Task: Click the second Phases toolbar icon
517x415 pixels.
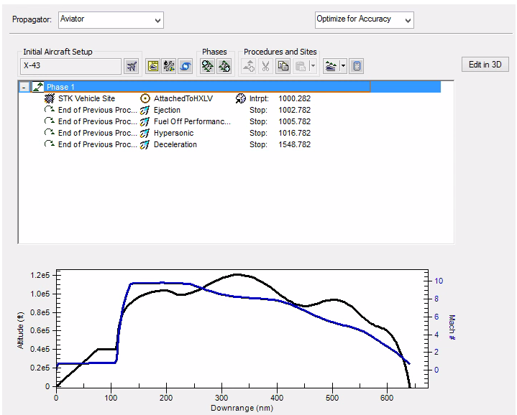Action: (x=224, y=66)
